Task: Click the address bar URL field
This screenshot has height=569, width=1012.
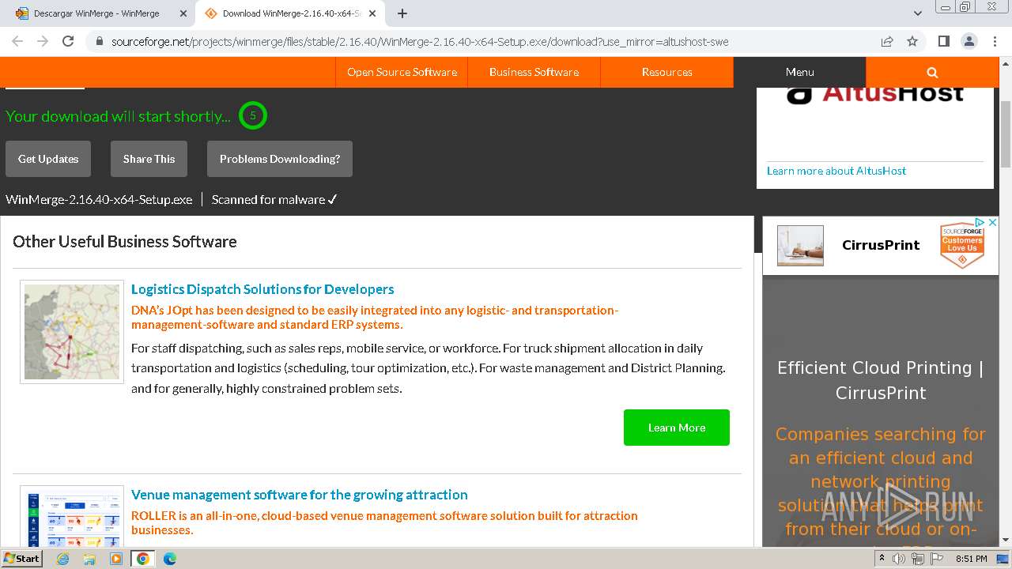Action: 419,41
